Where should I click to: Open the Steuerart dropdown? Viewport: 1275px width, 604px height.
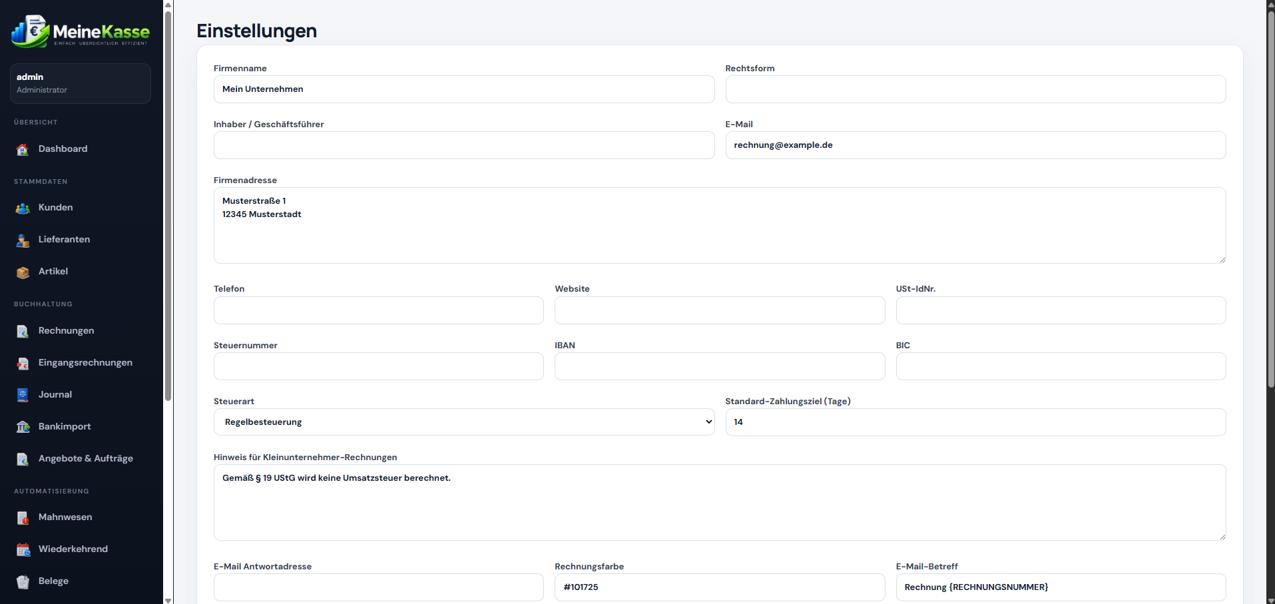coord(464,422)
